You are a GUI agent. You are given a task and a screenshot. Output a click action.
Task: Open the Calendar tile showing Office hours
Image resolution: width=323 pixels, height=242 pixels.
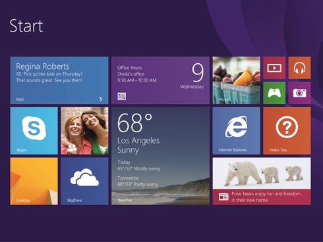160,80
